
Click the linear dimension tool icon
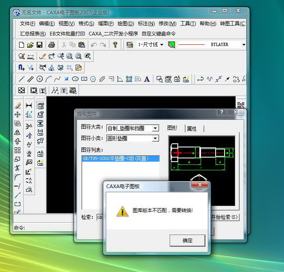coord(29,105)
